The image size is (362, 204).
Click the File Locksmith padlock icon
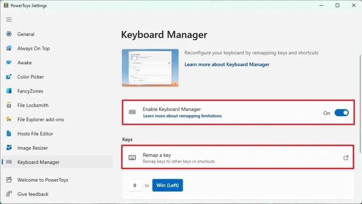click(9, 105)
